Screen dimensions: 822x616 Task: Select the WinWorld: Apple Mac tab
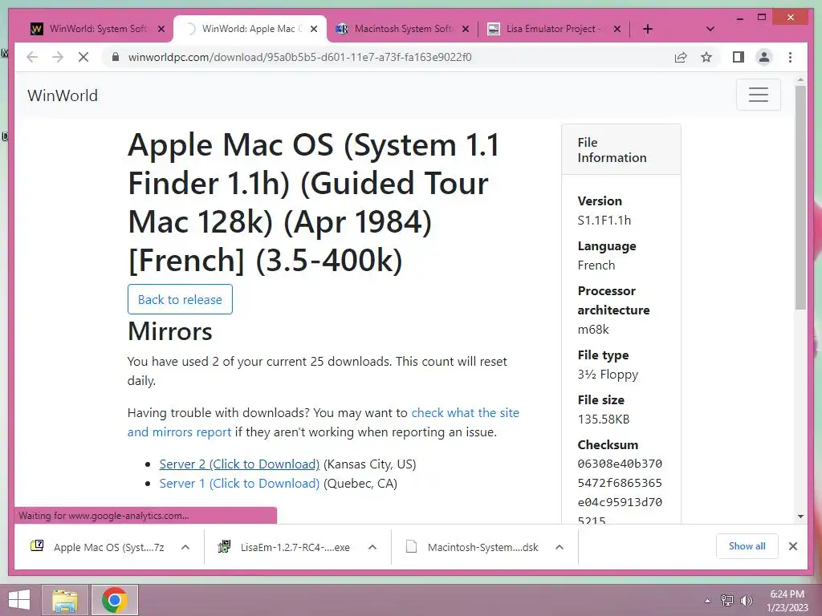(x=250, y=29)
